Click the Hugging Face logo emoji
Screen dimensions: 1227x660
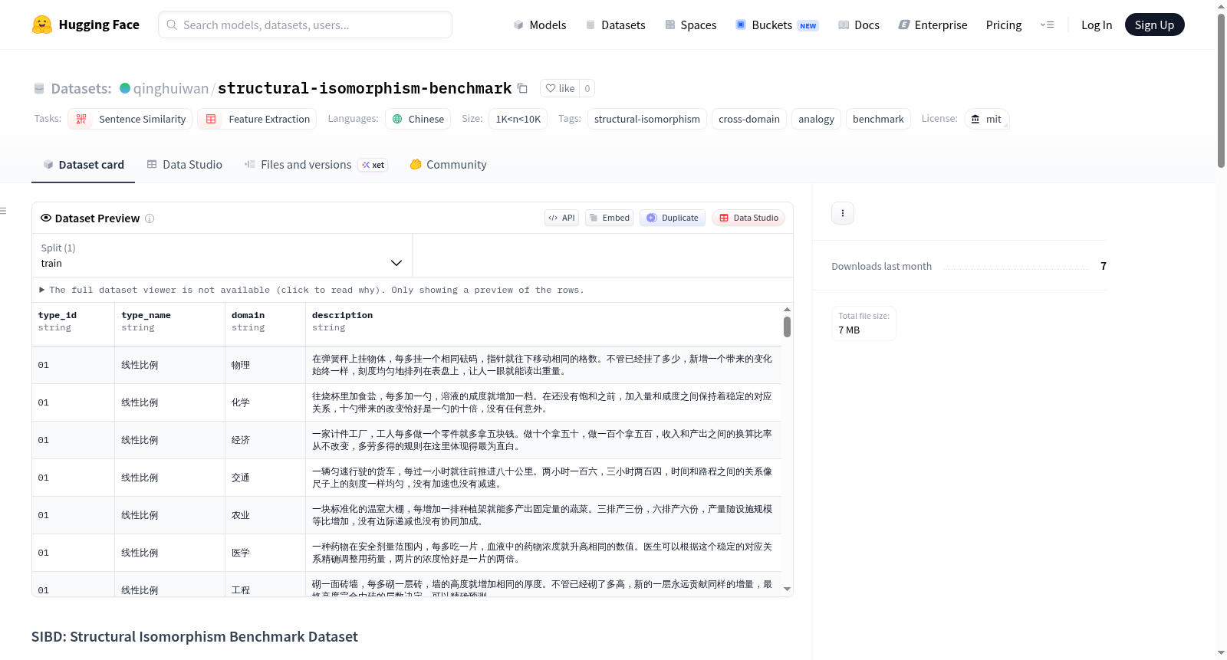pos(41,25)
